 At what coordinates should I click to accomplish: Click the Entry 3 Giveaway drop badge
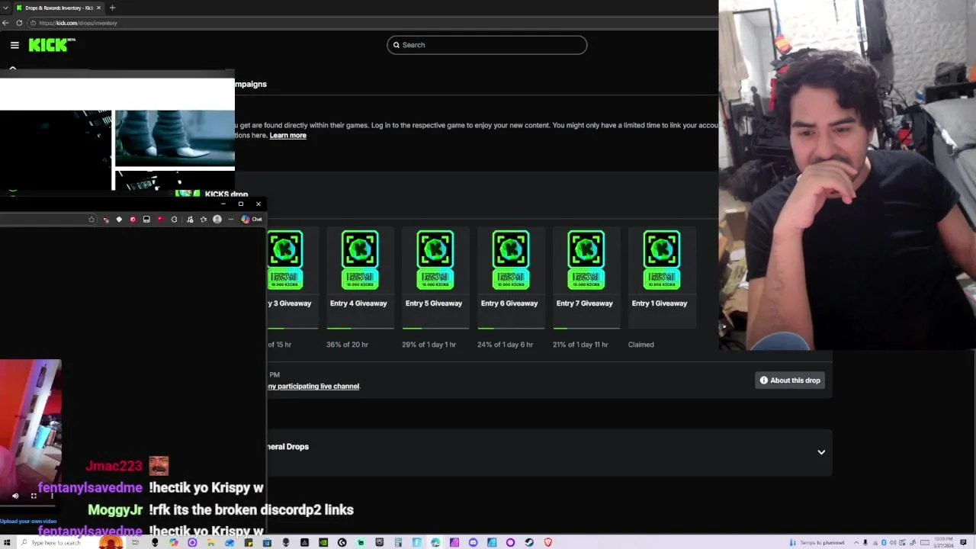tap(285, 260)
